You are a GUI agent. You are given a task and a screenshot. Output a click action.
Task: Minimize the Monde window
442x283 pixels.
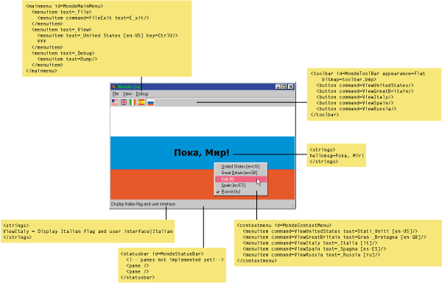(x=278, y=87)
